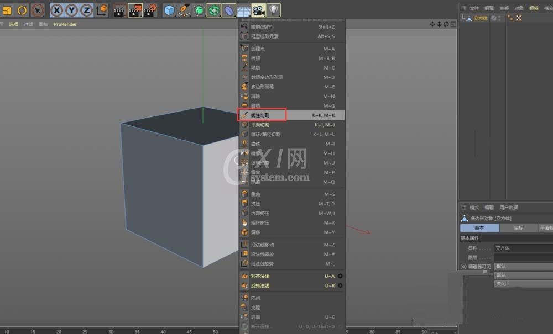Choose 沿法线移动 from the context menu
The height and width of the screenshot is (334, 553).
(291, 245)
